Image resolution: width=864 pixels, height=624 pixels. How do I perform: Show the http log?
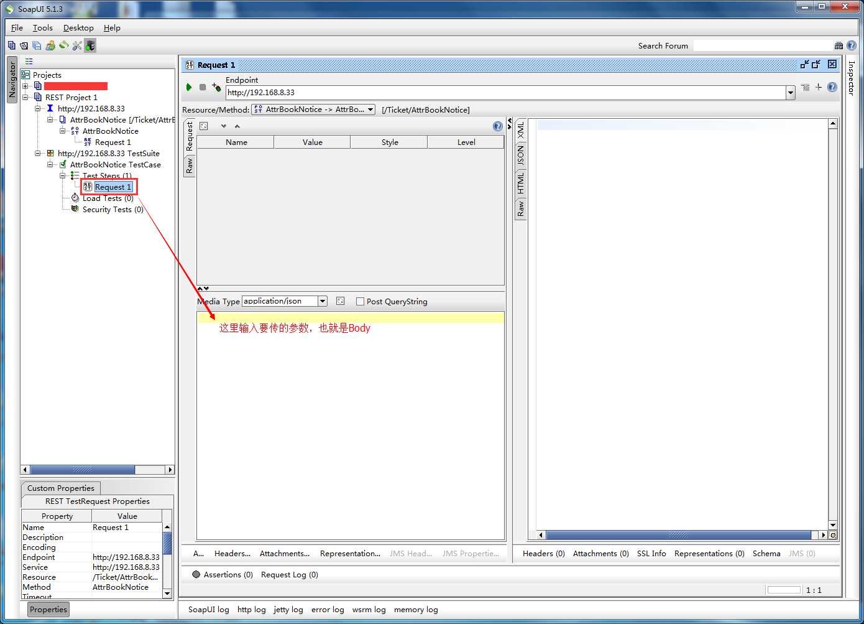pos(252,609)
